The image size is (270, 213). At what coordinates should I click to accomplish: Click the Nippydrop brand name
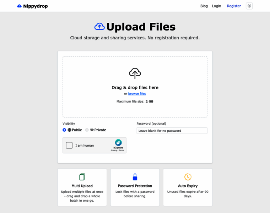pyautogui.click(x=36, y=6)
